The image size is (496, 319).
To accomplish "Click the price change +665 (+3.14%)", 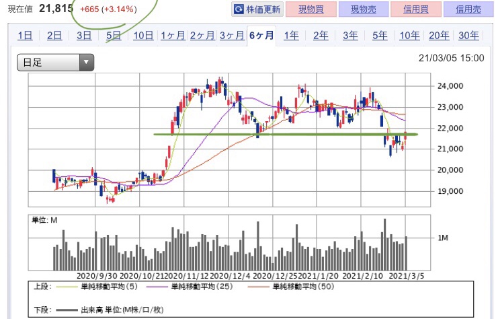I will click(x=108, y=9).
